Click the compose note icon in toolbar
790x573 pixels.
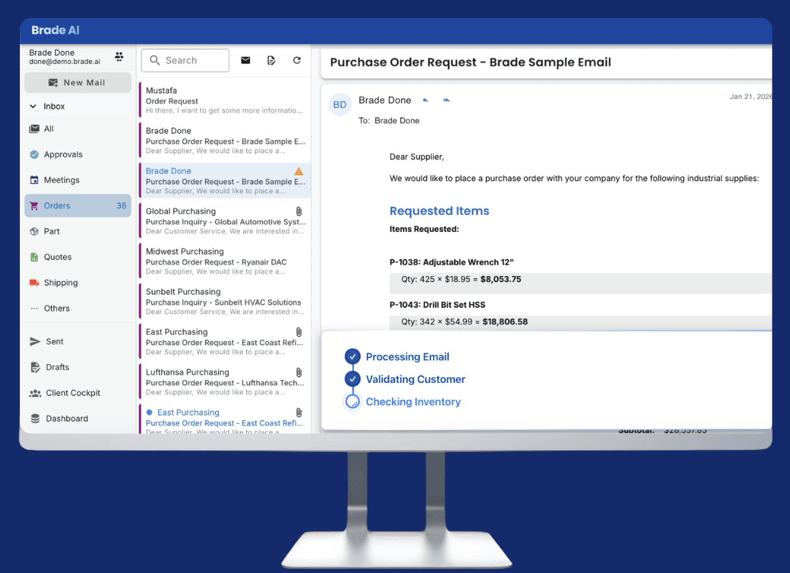pyautogui.click(x=271, y=60)
